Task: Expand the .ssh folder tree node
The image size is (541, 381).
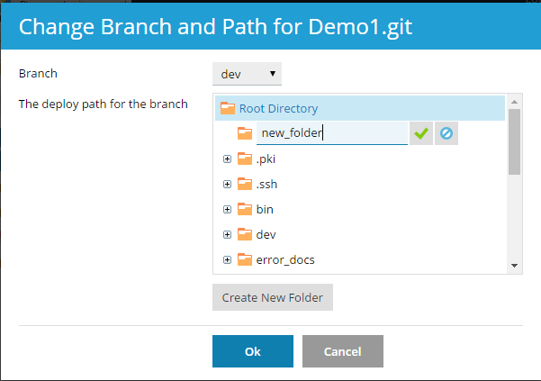Action: [x=227, y=185]
